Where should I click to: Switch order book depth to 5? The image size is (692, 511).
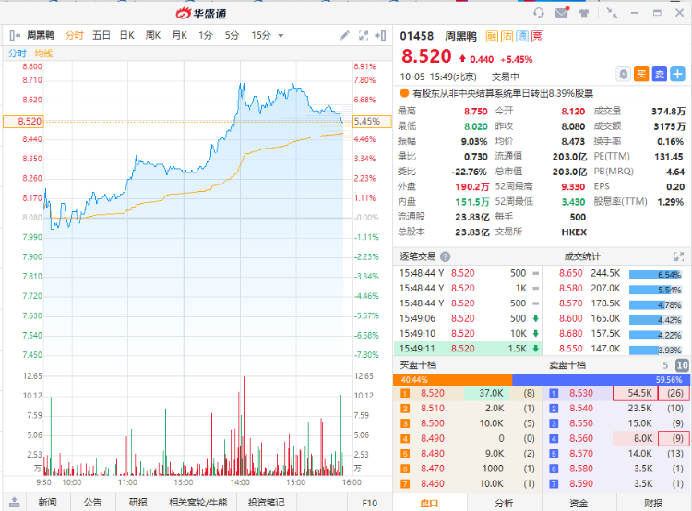pos(665,365)
